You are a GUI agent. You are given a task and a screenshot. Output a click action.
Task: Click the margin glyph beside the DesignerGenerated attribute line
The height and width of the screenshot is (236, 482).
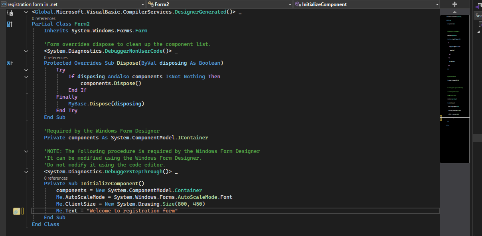pyautogui.click(x=10, y=12)
